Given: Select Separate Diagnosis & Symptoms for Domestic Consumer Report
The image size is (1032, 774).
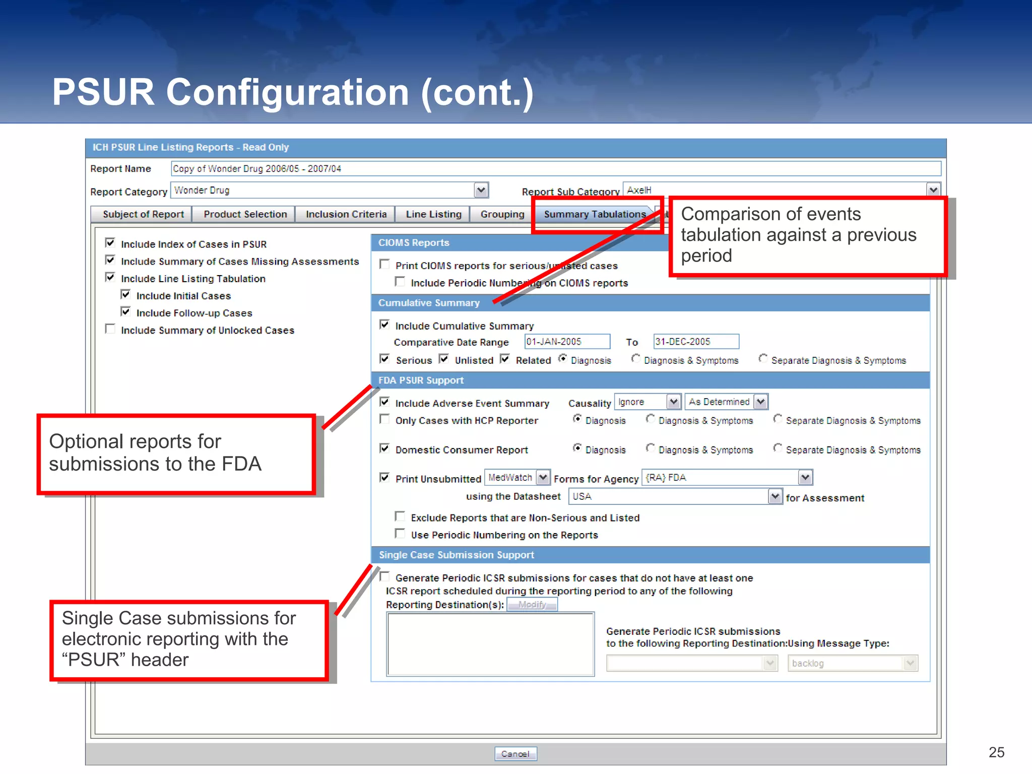Looking at the screenshot, I should (x=778, y=447).
